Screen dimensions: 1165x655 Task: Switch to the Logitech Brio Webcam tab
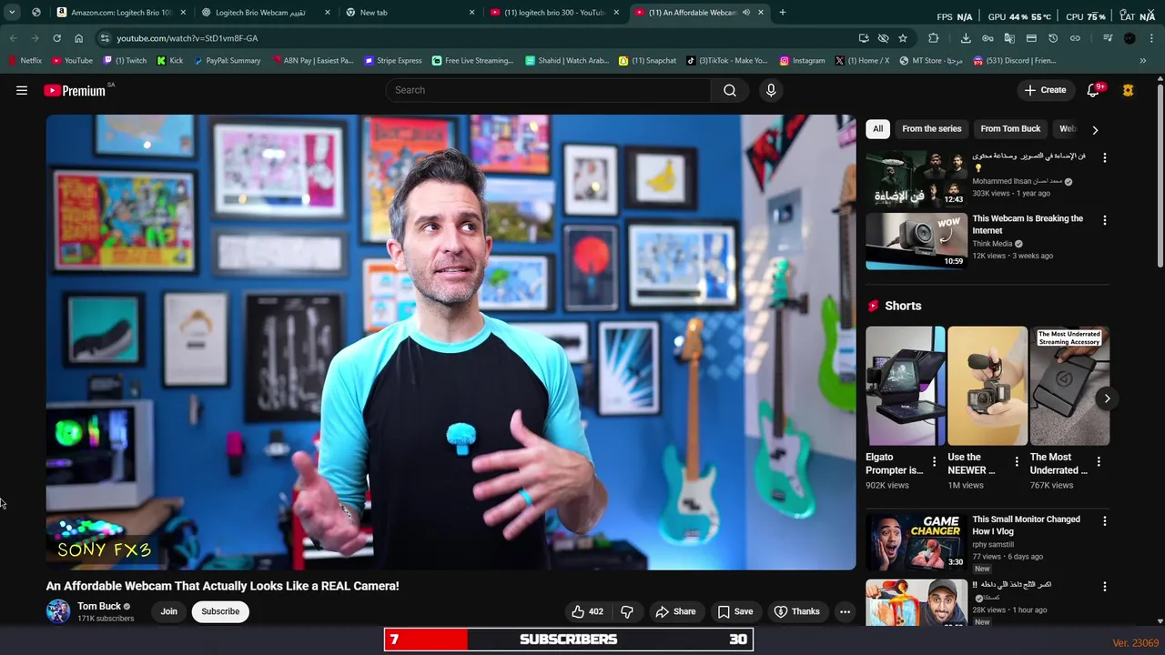pos(266,13)
